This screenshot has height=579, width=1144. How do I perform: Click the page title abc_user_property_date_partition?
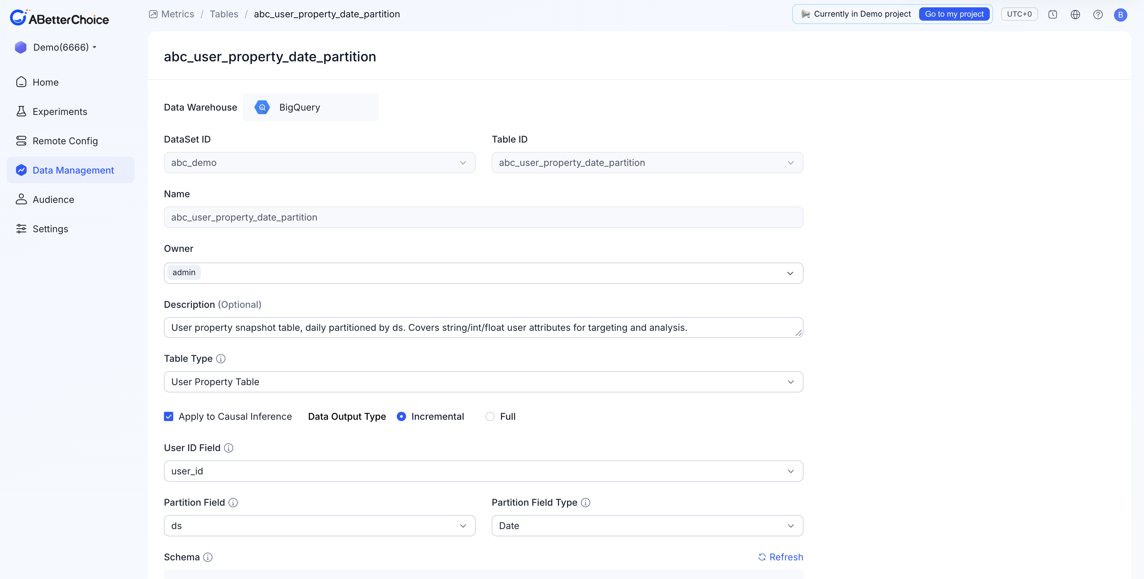pos(270,57)
